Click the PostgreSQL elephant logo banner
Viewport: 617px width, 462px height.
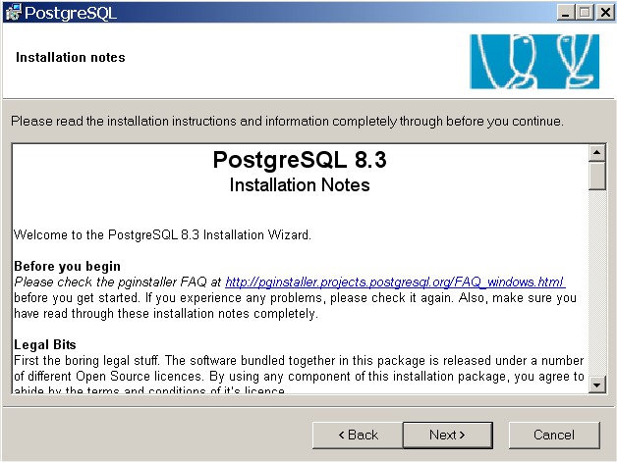tap(534, 61)
